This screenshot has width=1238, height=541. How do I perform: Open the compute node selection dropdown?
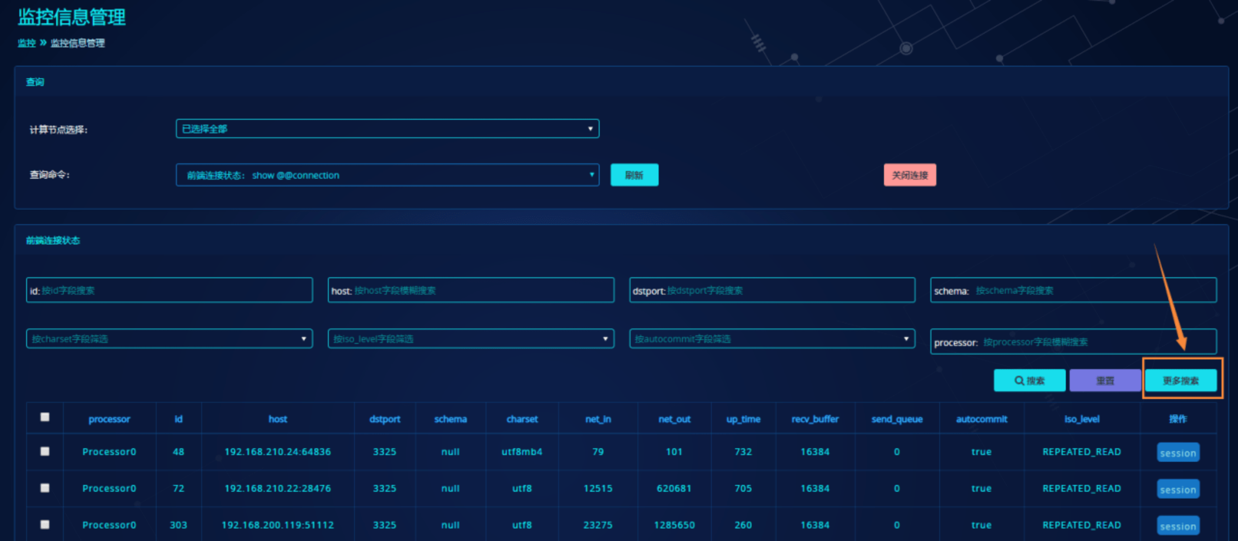coord(387,129)
